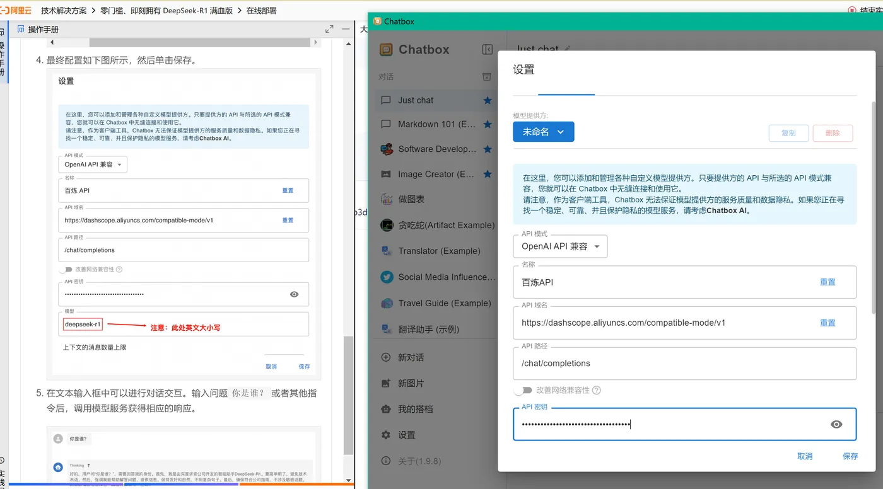
Task: Open 关于(1.9.8) in the Chatbox sidebar
Action: [412, 461]
